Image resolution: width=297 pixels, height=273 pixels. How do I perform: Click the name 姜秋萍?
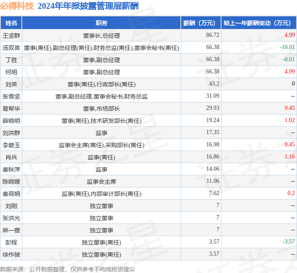[11, 169]
